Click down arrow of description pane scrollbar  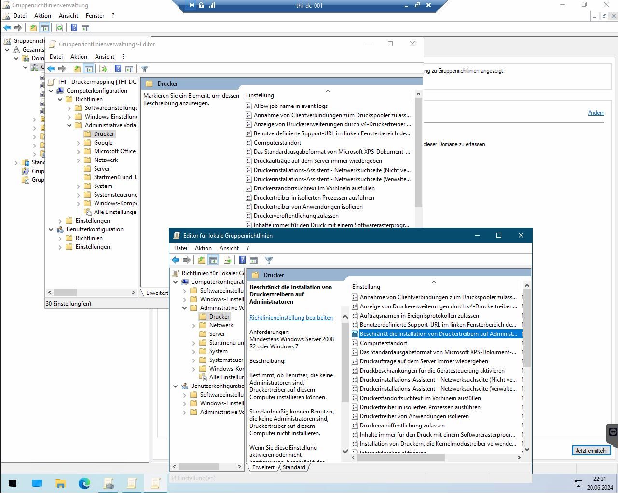click(x=345, y=451)
